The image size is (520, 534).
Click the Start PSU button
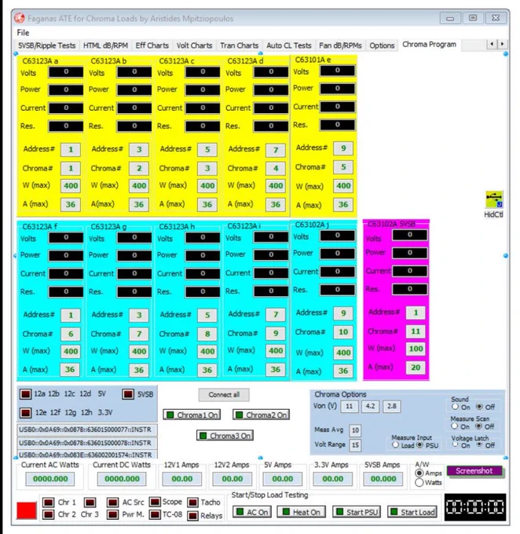coord(356,512)
